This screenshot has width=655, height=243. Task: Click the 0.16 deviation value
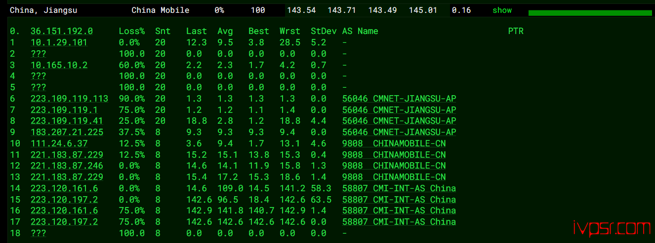click(x=461, y=10)
